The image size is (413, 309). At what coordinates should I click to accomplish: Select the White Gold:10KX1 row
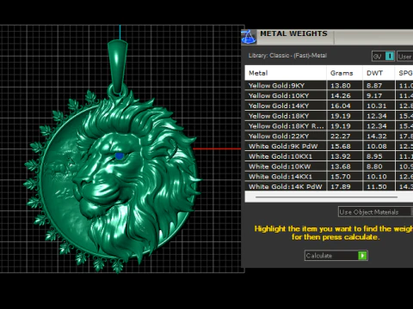(x=329, y=156)
